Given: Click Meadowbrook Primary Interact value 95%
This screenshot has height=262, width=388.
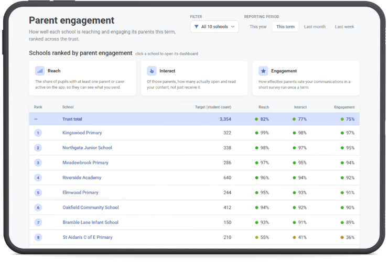Looking at the screenshot, I should pos(302,162).
